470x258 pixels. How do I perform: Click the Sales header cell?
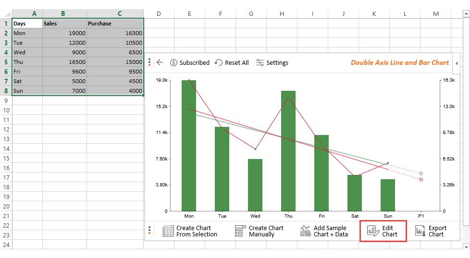point(65,24)
